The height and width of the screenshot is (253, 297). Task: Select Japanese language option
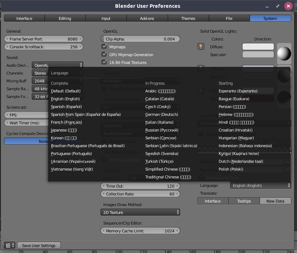tap(64, 130)
